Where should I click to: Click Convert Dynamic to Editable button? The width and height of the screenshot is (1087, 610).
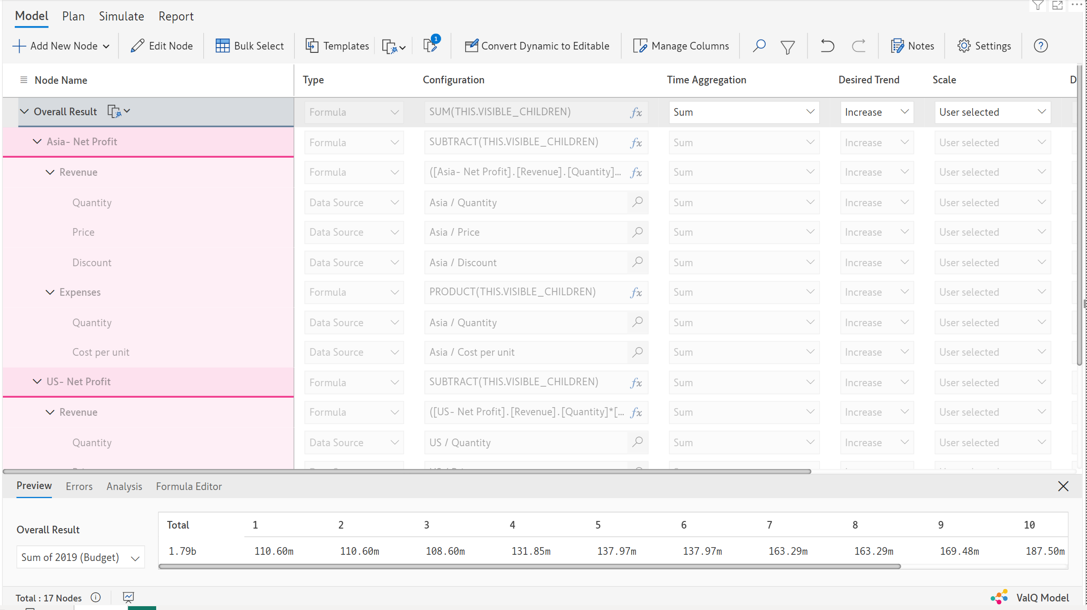537,46
